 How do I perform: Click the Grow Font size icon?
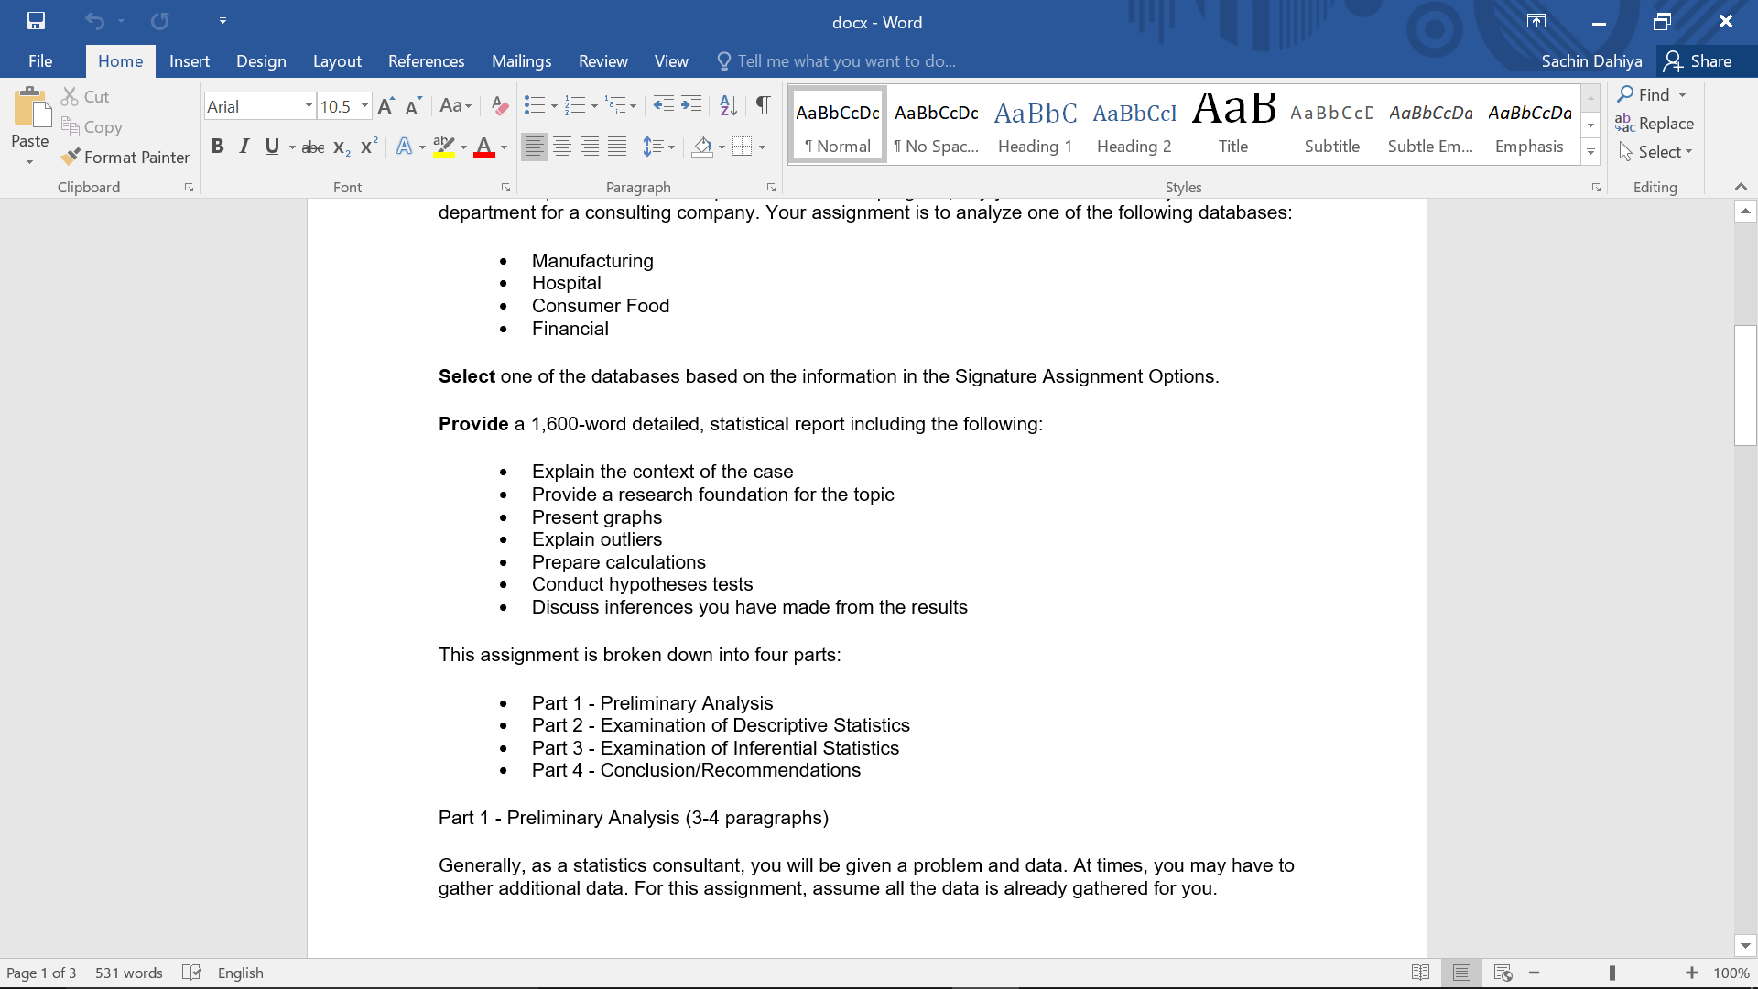pyautogui.click(x=385, y=106)
